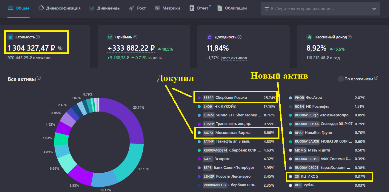Open the Дивиденды tab
Viewport: 389px width, 192px height.
point(105,8)
